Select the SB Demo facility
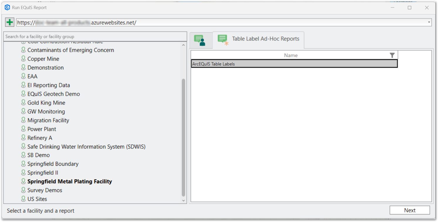The width and height of the screenshot is (438, 222). tap(38, 155)
